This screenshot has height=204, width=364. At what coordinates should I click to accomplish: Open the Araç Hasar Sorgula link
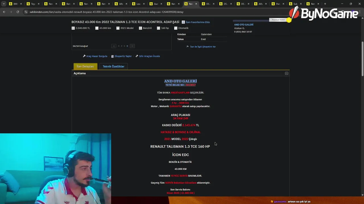pos(97,56)
